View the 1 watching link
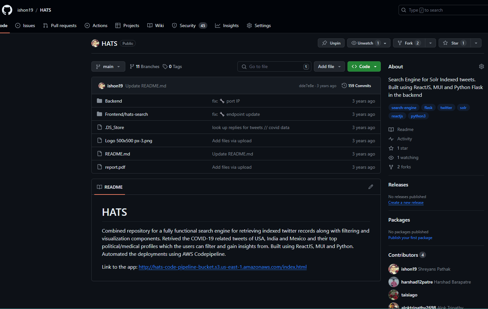The height and width of the screenshot is (309, 488). coord(403,157)
